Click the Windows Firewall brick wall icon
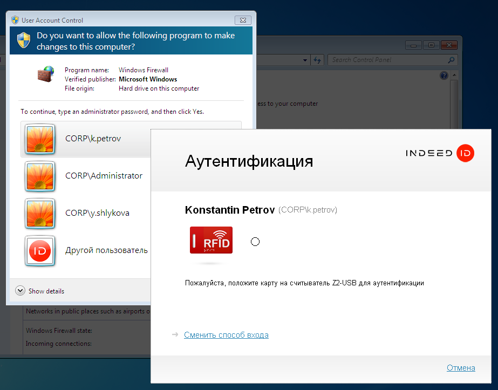This screenshot has height=390, width=498. click(45, 74)
